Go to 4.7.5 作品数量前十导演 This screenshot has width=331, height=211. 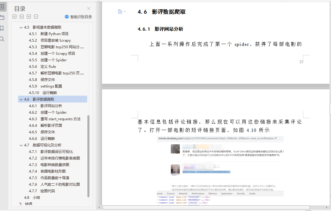(49, 178)
